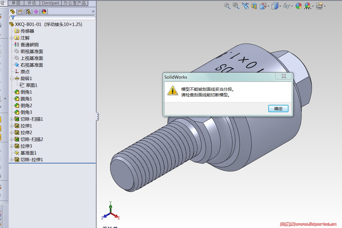Viewport: 342px width, 228px height.
Task: Open the 草图 ribbon tab
Action: pos(16,3)
